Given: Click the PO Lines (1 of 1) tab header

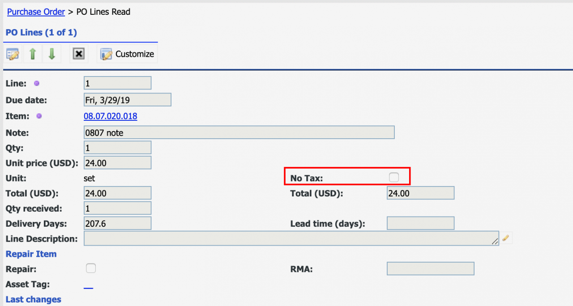Looking at the screenshot, I should [41, 33].
